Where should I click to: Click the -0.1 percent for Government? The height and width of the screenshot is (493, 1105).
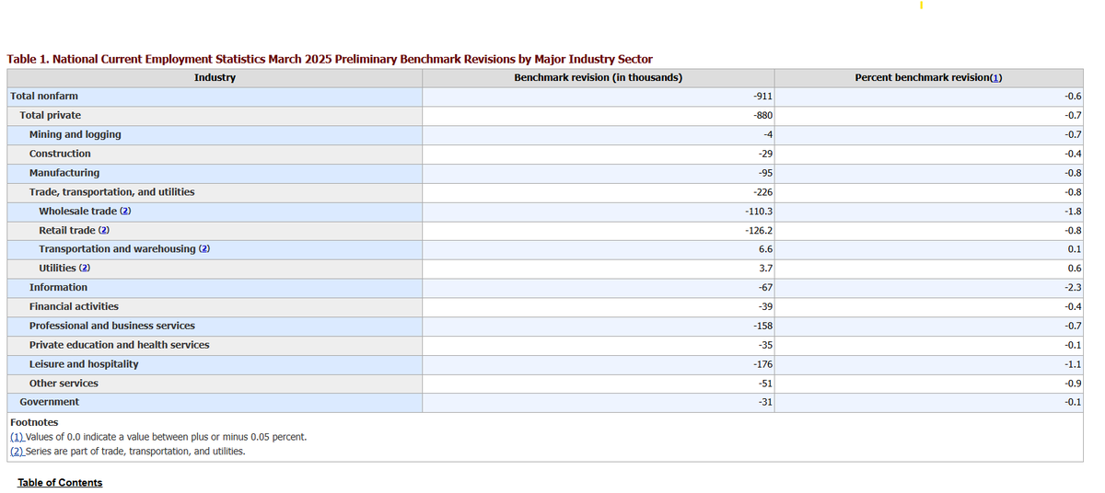click(1073, 403)
